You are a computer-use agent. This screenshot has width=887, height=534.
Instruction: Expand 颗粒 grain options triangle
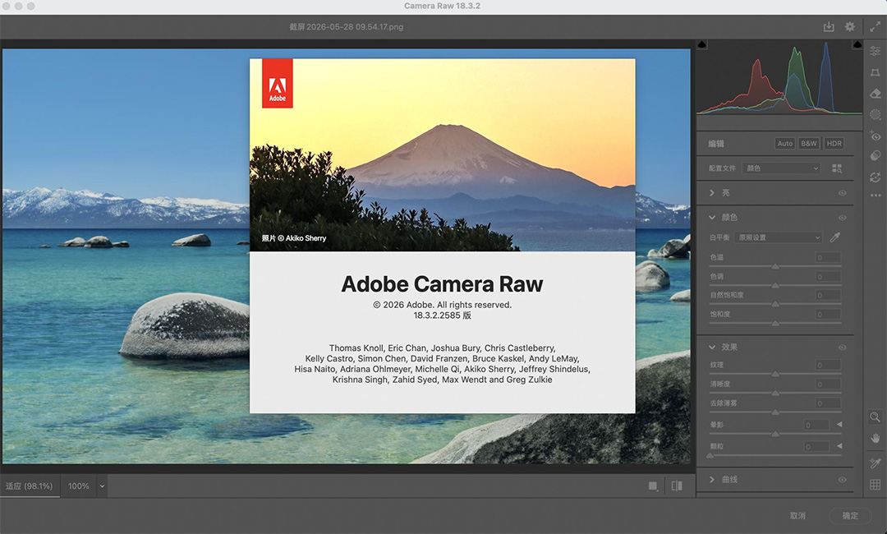[x=839, y=446]
